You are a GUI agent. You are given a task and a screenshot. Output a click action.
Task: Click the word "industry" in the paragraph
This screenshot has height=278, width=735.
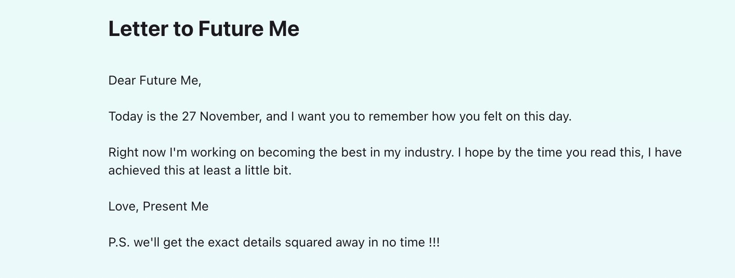pyautogui.click(x=428, y=152)
